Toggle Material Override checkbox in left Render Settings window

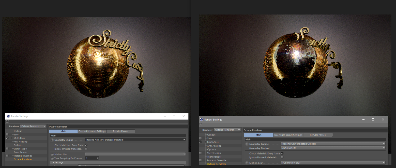point(7,156)
